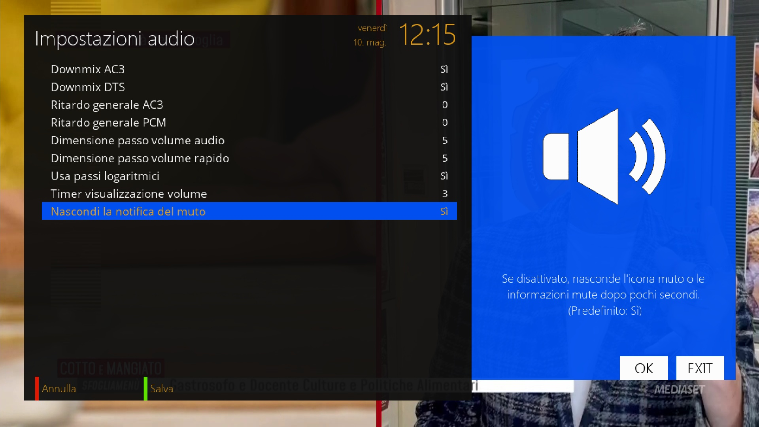
Task: Toggle Downmix AC3 Sì value
Action: coord(444,69)
